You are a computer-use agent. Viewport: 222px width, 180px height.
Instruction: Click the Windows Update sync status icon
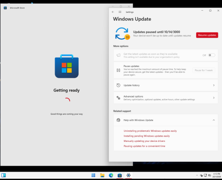(122, 34)
